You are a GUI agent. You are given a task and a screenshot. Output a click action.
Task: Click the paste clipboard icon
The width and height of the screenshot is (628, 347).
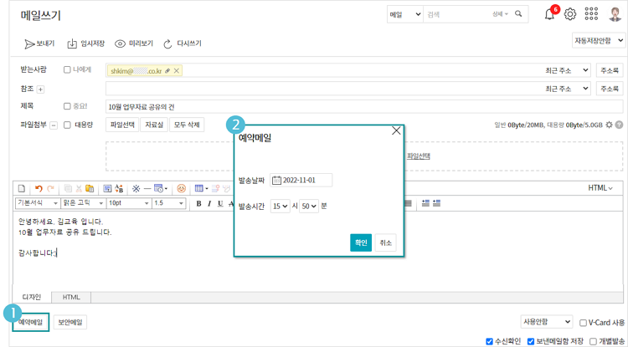90,188
